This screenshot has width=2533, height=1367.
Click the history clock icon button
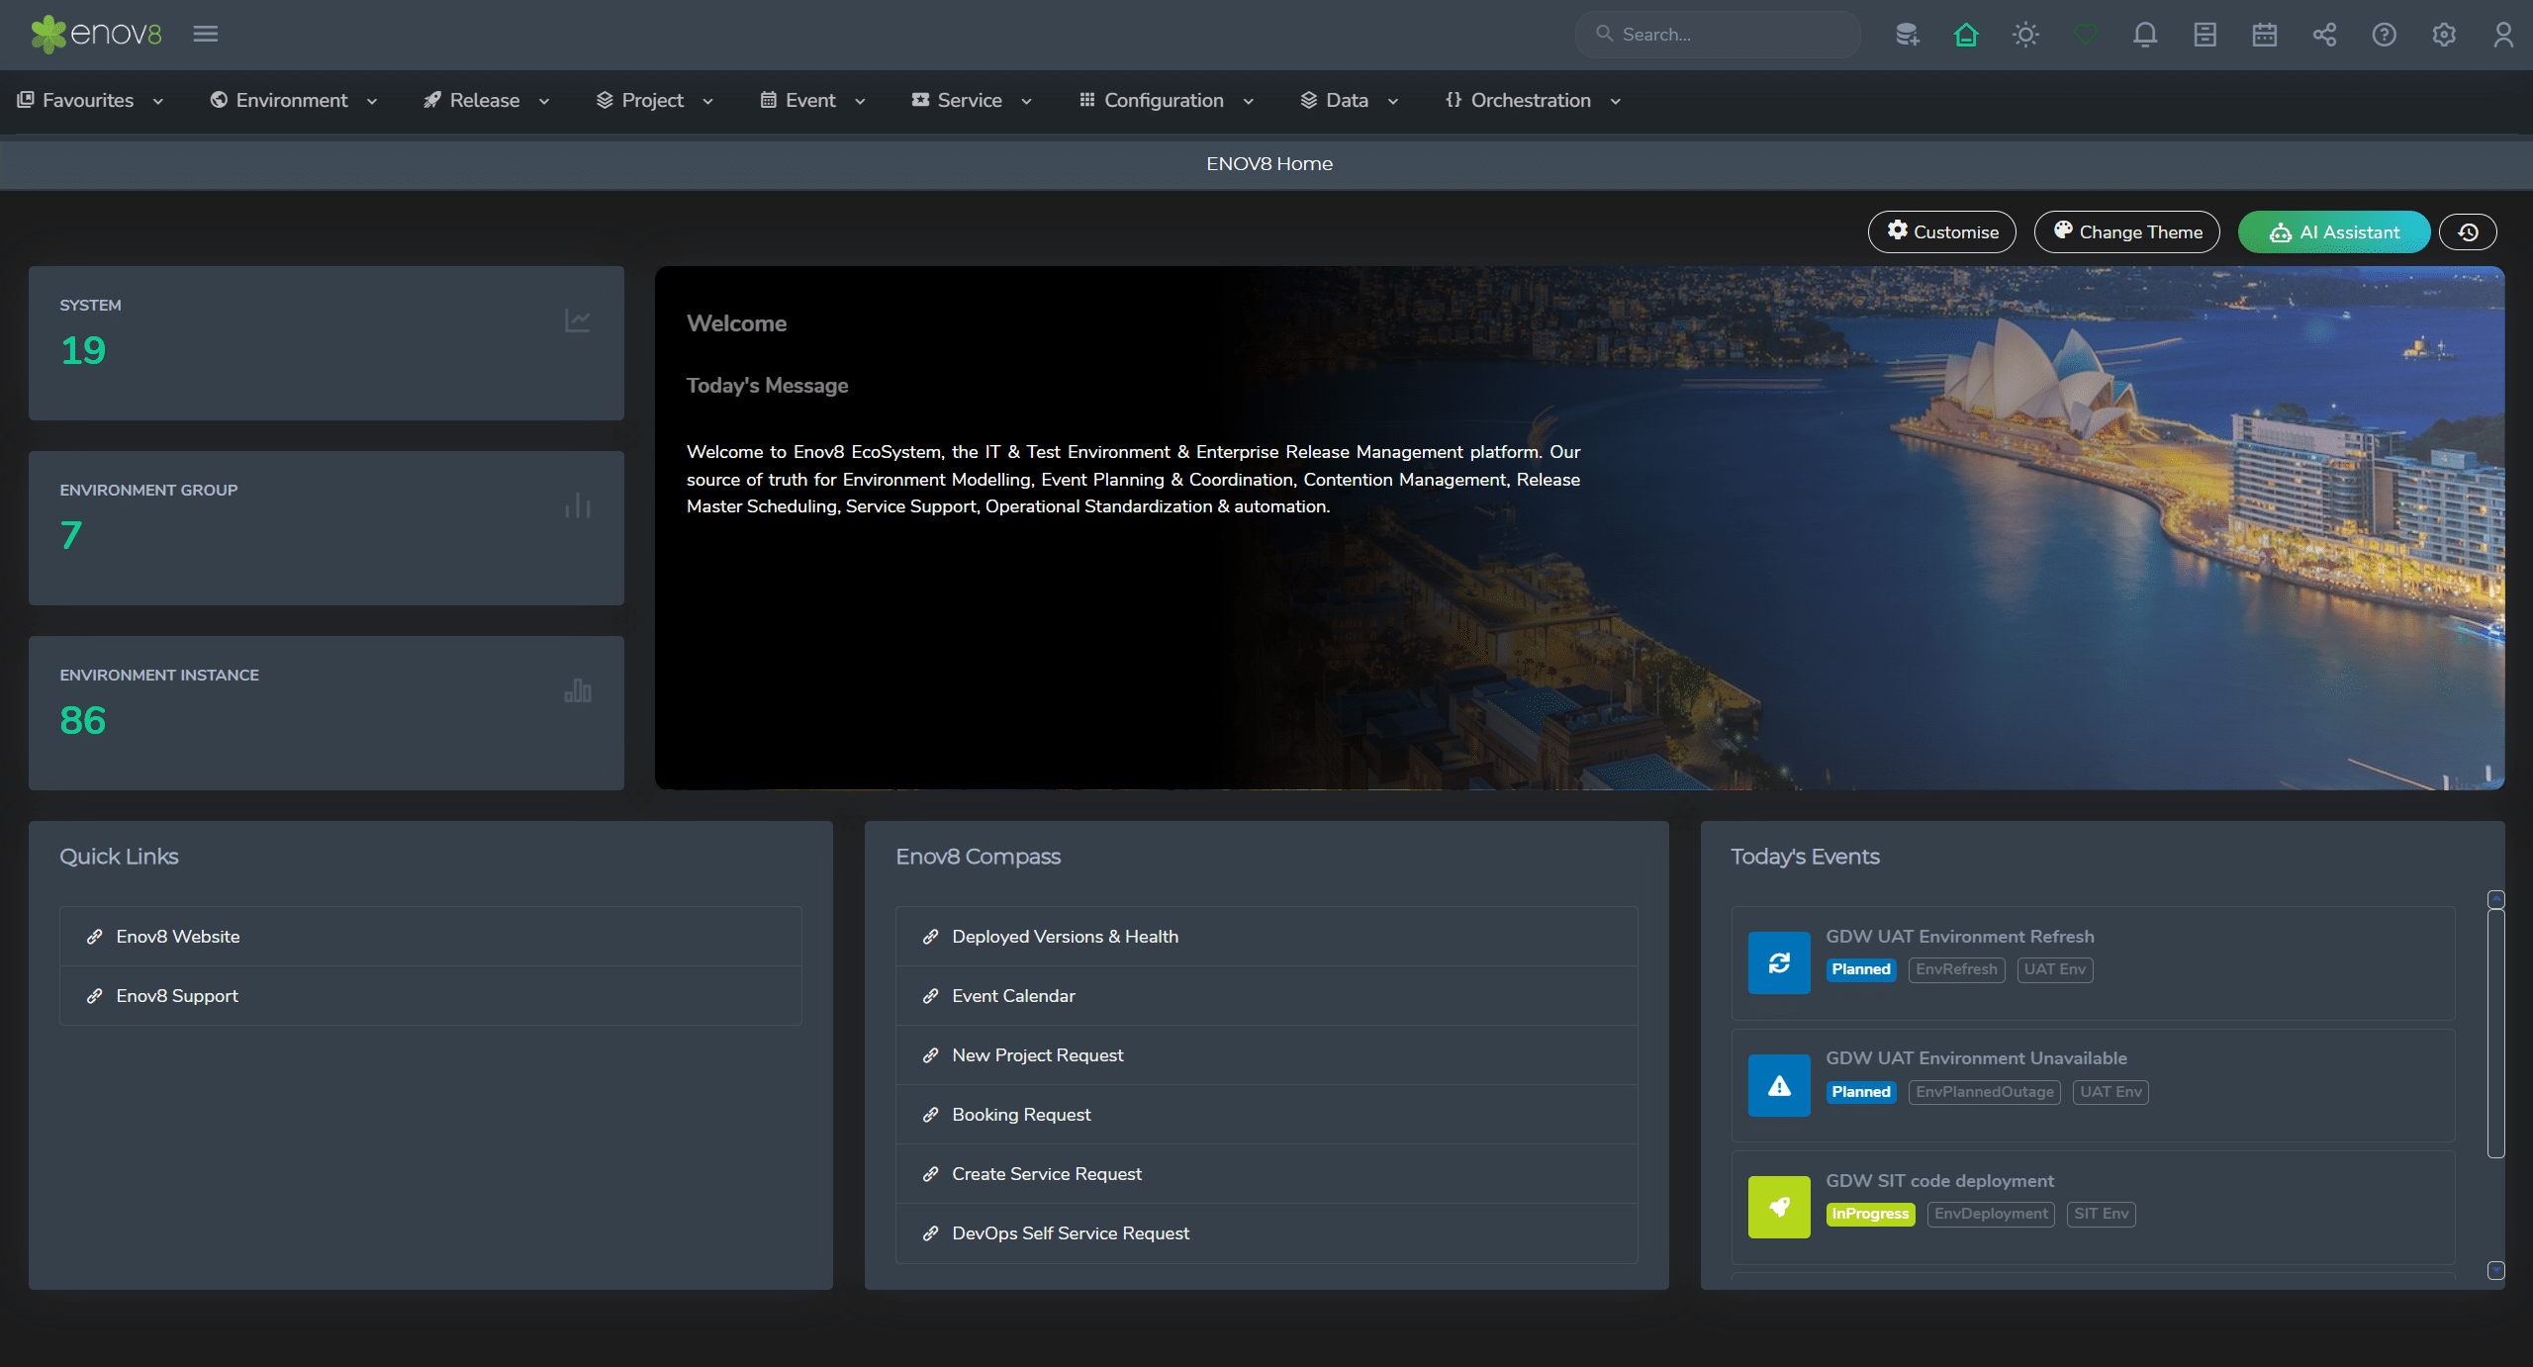click(x=2468, y=232)
